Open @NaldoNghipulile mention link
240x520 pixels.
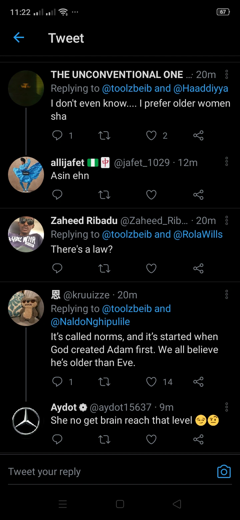tap(90, 322)
